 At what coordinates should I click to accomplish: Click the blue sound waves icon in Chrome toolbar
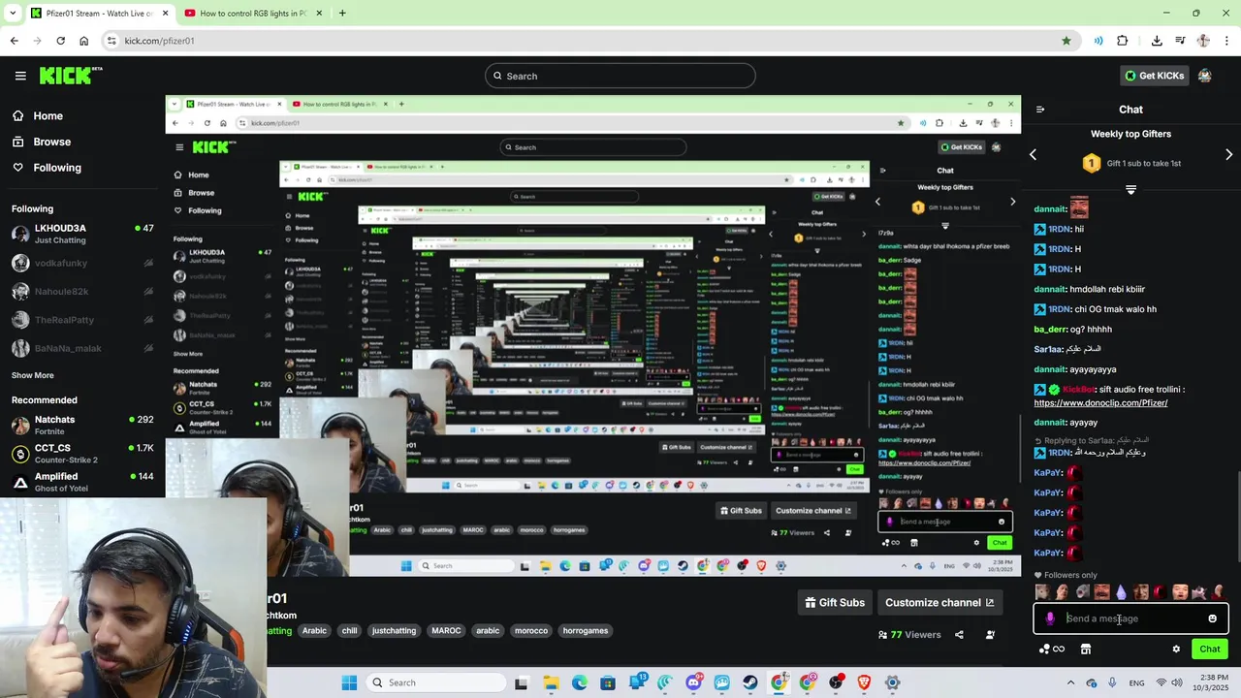[1098, 41]
